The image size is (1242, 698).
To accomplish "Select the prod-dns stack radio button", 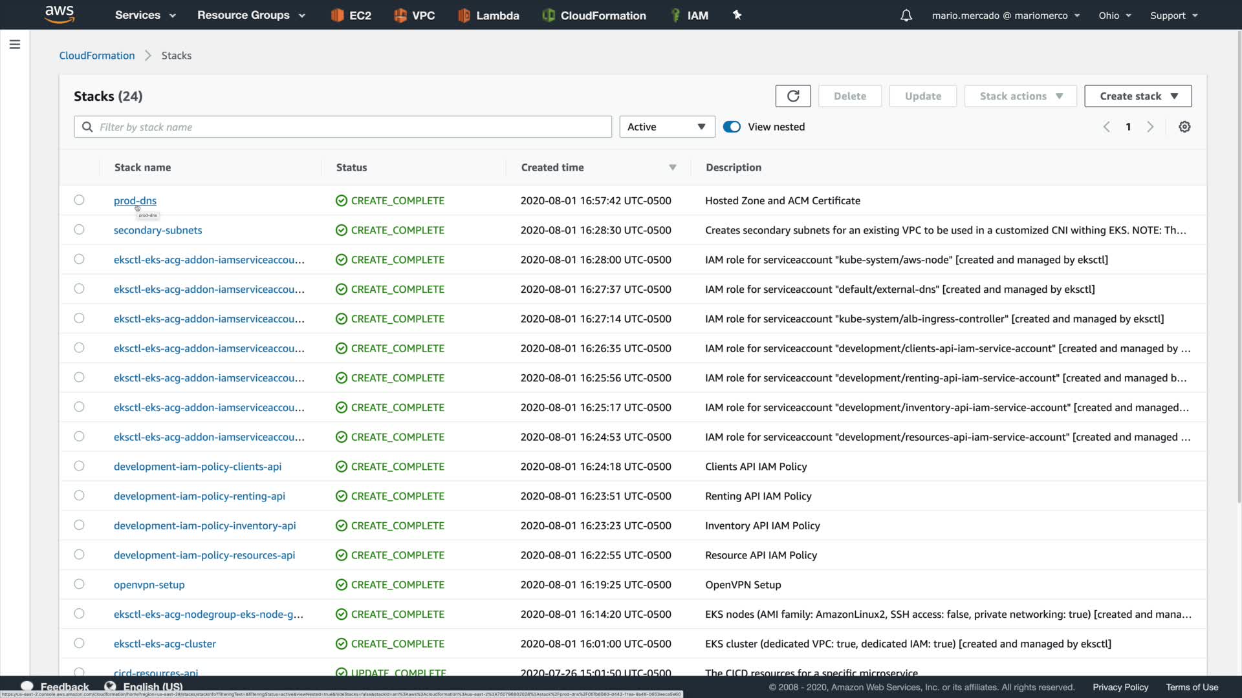I will pyautogui.click(x=79, y=200).
